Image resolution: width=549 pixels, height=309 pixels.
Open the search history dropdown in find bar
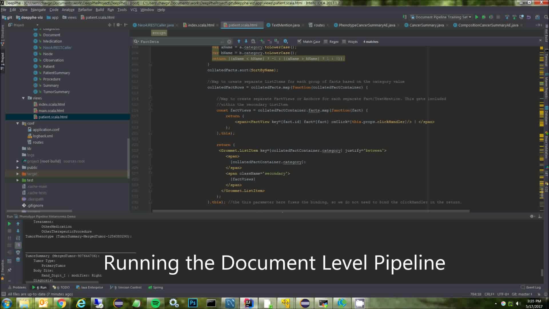[136, 41]
